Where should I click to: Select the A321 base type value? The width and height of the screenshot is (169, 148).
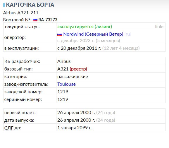pos(63,69)
